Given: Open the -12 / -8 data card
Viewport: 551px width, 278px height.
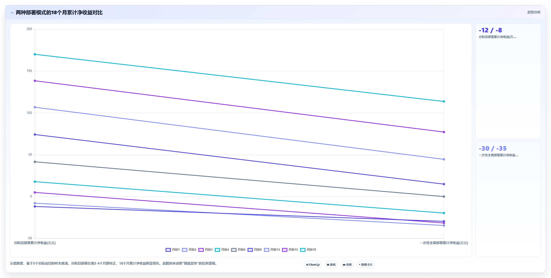Looking at the screenshot, I should [x=508, y=81].
